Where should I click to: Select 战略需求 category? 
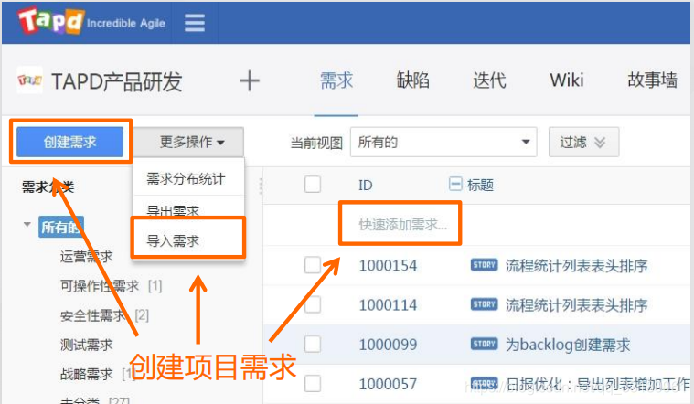[86, 374]
